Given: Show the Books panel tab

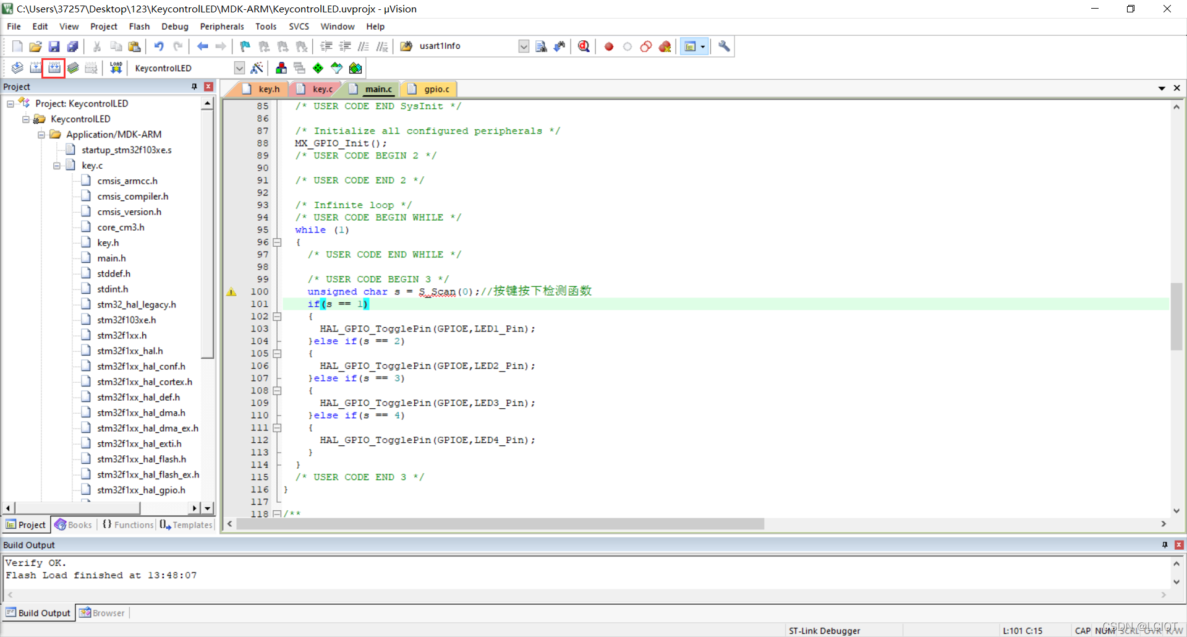Looking at the screenshot, I should [x=74, y=524].
